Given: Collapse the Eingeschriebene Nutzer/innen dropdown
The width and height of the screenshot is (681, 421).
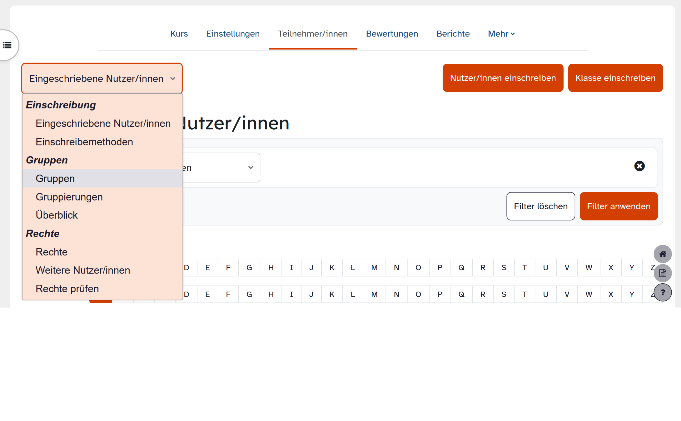Looking at the screenshot, I should (102, 79).
